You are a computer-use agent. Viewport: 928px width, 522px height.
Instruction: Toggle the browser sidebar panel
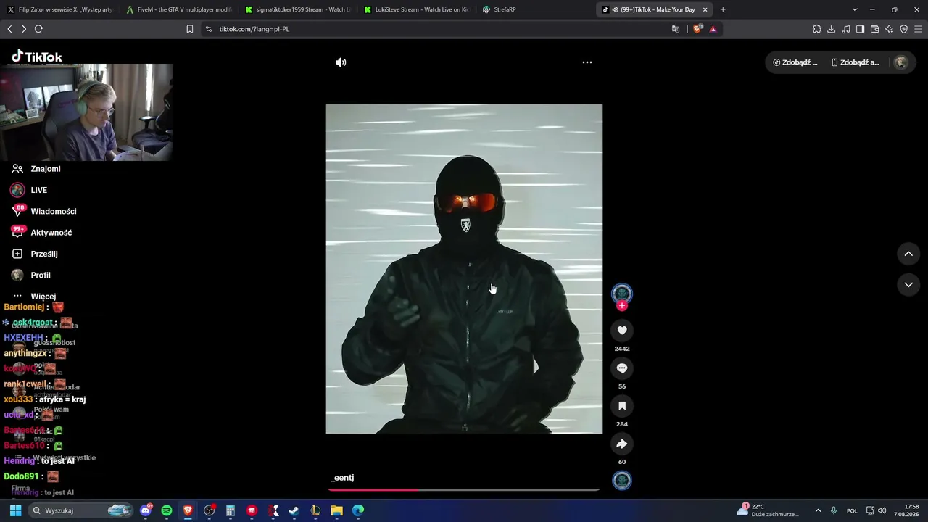click(x=861, y=29)
